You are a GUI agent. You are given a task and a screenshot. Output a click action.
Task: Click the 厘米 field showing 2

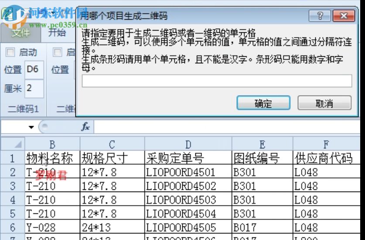pyautogui.click(x=34, y=89)
